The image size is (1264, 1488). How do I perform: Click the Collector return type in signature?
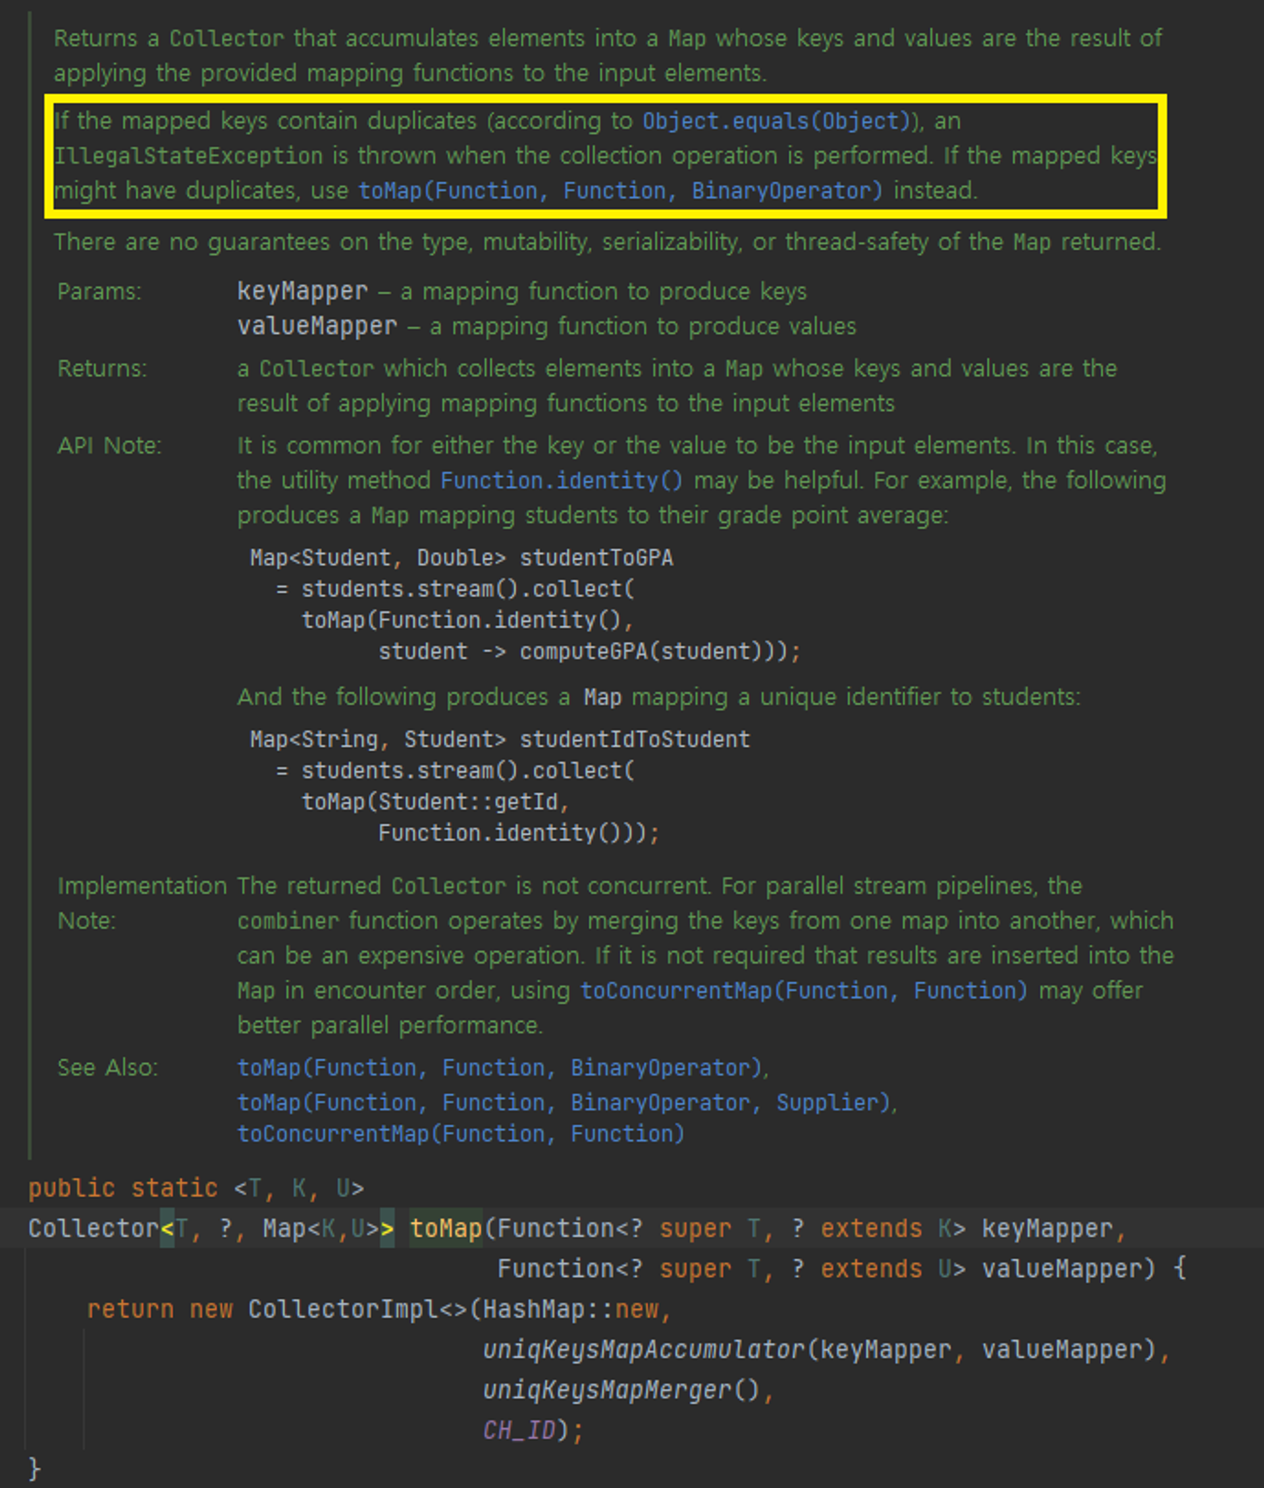(92, 1229)
